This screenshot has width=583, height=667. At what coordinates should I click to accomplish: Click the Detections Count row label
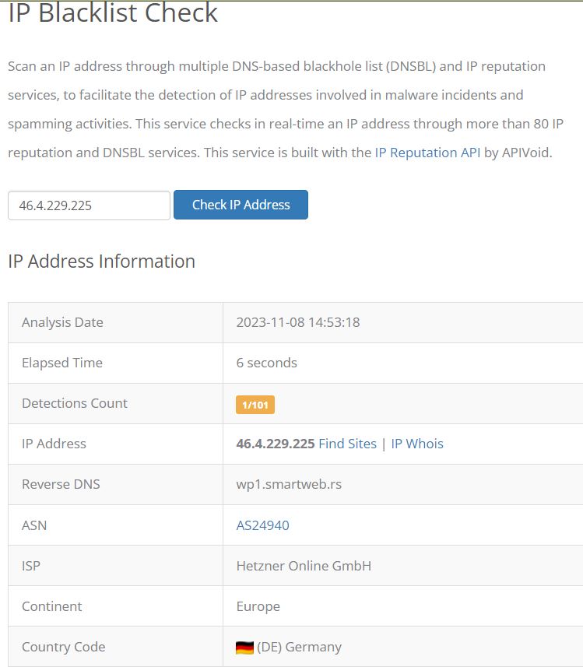click(75, 403)
